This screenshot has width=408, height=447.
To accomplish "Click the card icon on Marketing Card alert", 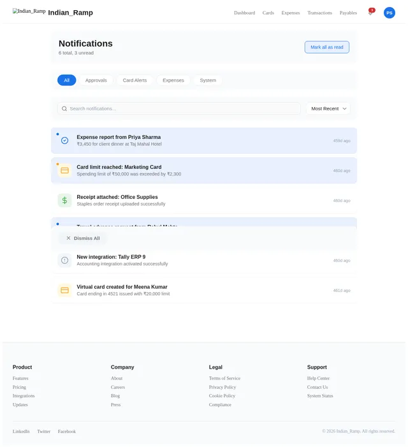I will pos(64,170).
